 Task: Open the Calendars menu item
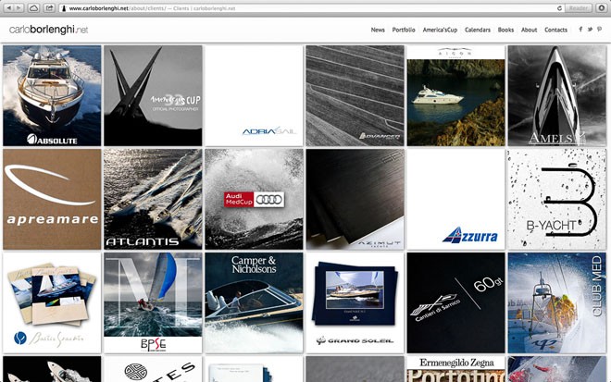coord(478,30)
